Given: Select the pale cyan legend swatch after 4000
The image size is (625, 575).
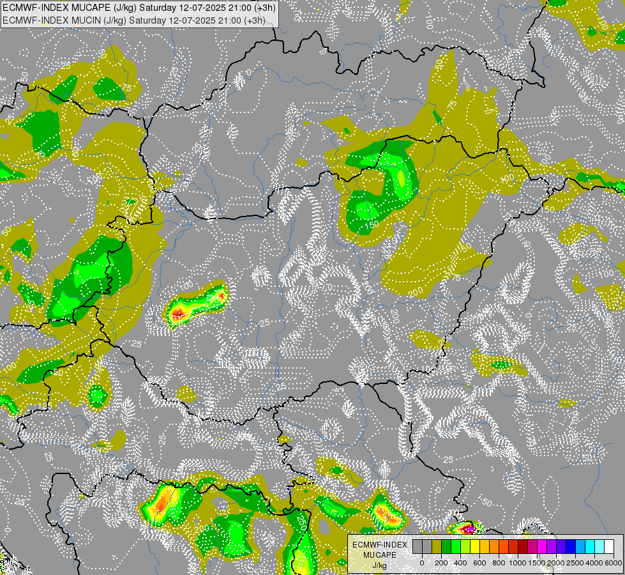Looking at the screenshot, I should [x=600, y=547].
